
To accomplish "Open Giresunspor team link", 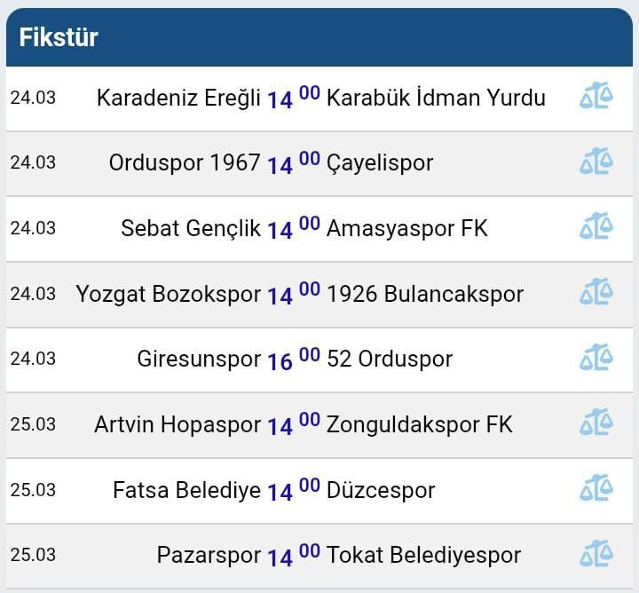I will [x=199, y=359].
